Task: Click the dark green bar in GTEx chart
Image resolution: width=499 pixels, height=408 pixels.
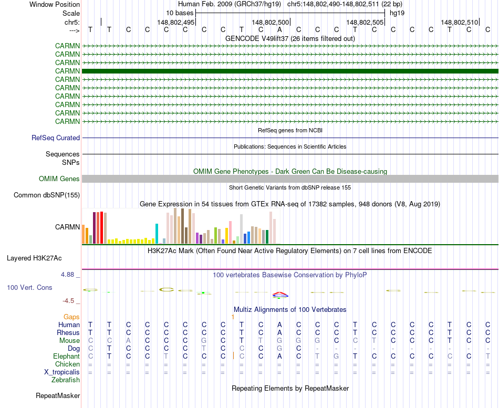Action: coord(267,237)
